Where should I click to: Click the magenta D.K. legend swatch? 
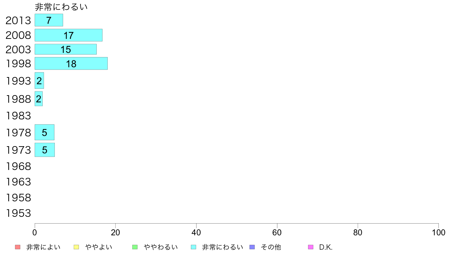point(311,247)
